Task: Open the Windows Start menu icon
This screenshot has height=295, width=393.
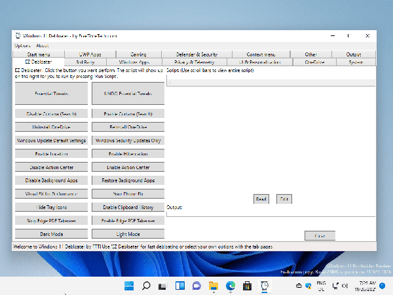Action: pyautogui.click(x=129, y=285)
